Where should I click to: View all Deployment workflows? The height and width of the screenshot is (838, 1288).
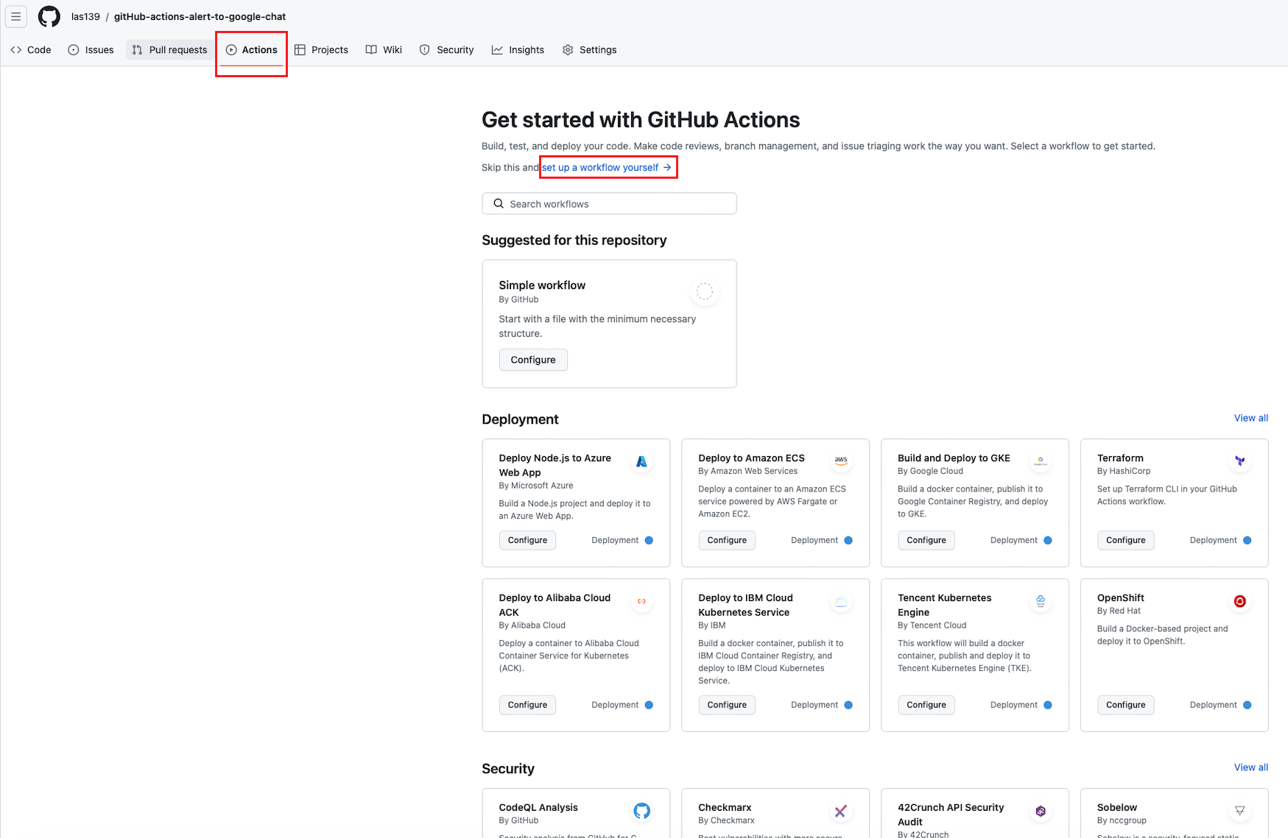1250,418
